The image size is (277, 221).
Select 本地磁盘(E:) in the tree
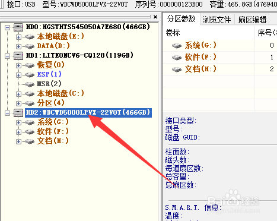61,36
